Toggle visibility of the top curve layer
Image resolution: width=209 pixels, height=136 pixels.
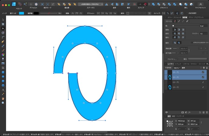click(203, 73)
